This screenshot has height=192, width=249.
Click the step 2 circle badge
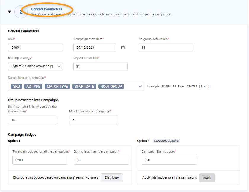click(x=21, y=12)
